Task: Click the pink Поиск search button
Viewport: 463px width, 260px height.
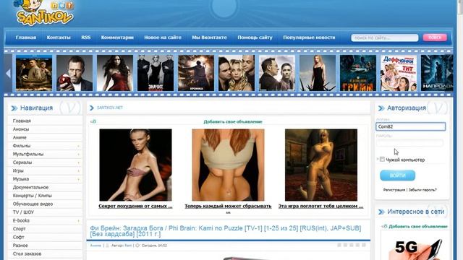Action: coord(435,38)
